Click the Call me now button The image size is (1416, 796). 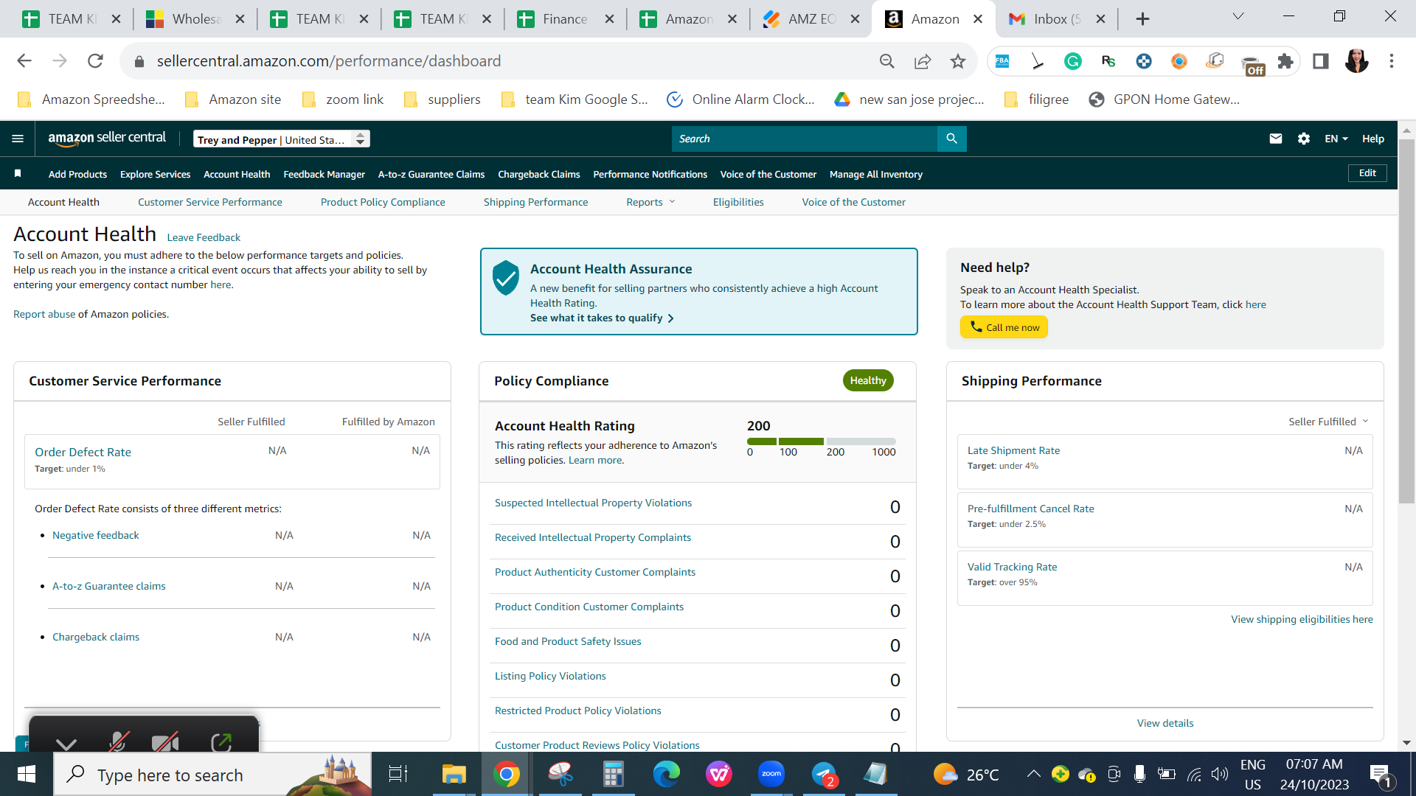[1004, 327]
